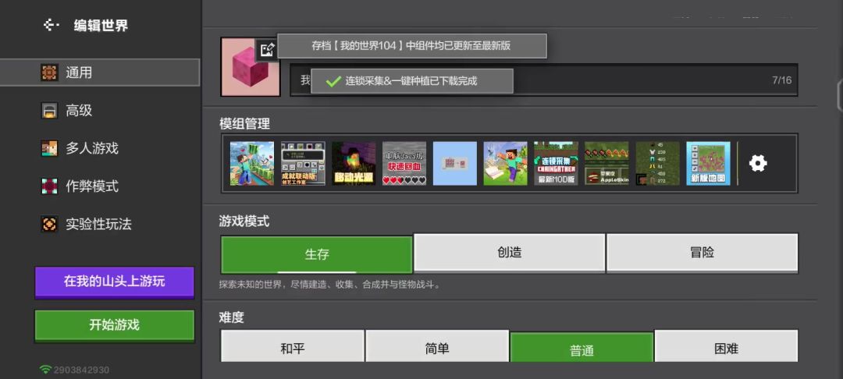Open the light blue background mod icon

tap(455, 163)
